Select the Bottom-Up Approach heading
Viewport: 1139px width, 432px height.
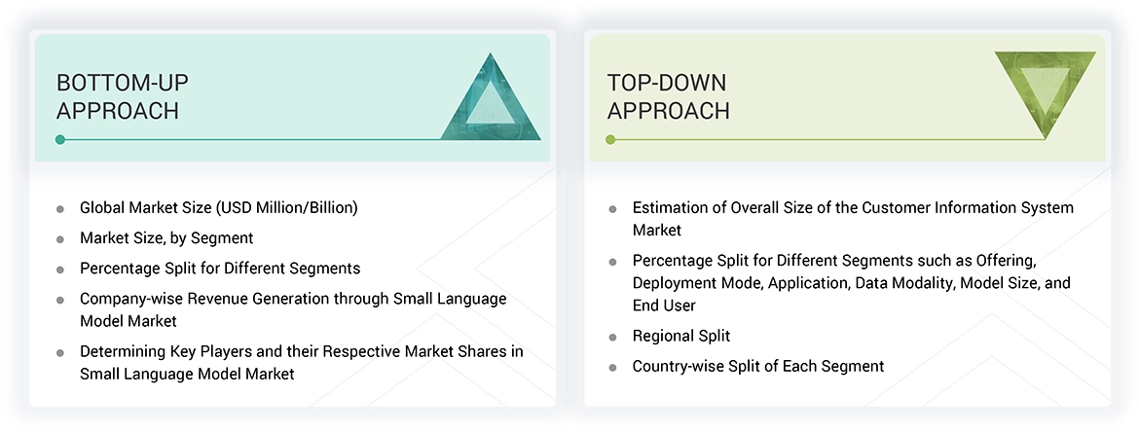click(x=120, y=96)
